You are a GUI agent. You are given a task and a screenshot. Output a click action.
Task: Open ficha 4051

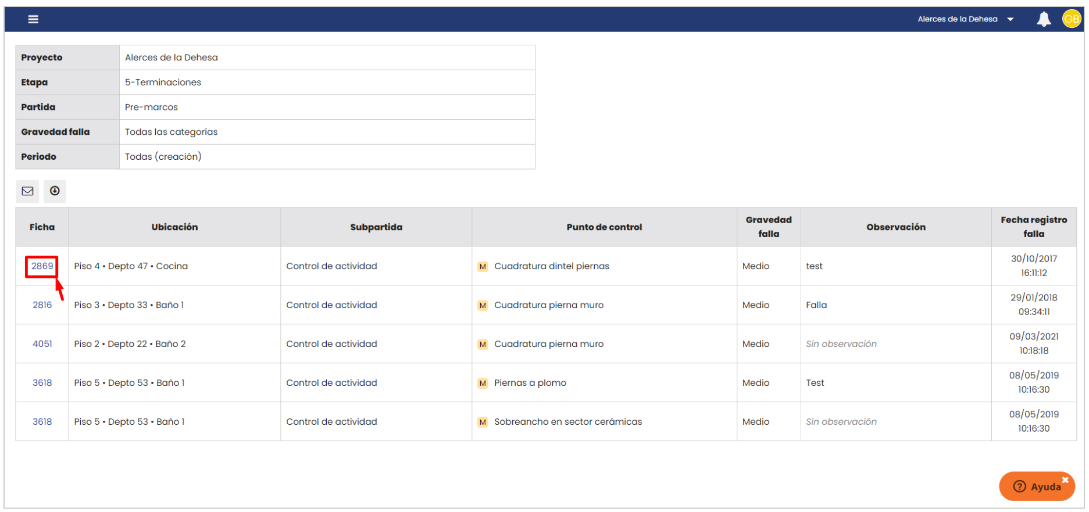[x=42, y=344]
